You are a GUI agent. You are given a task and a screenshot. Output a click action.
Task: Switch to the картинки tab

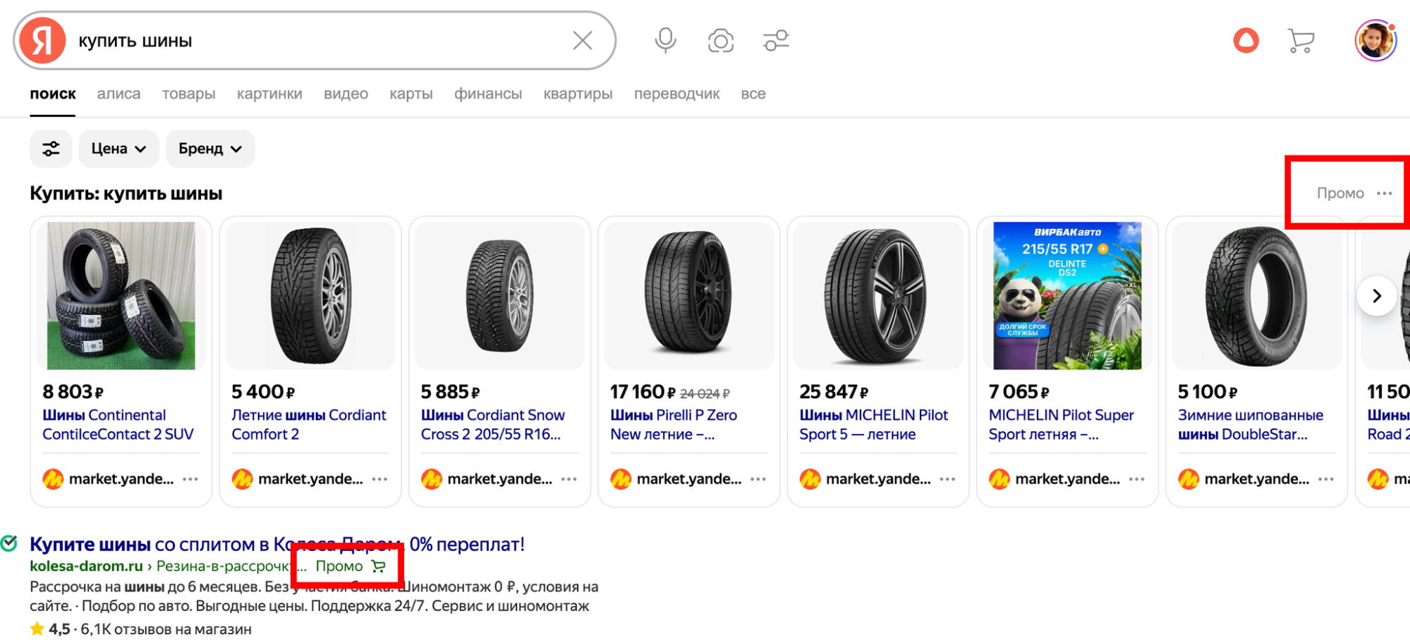[x=269, y=94]
